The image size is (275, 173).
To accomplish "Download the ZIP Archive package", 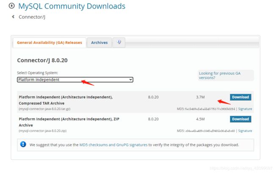I will [240, 119].
